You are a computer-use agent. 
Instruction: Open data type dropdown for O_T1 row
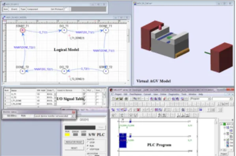[55, 94]
